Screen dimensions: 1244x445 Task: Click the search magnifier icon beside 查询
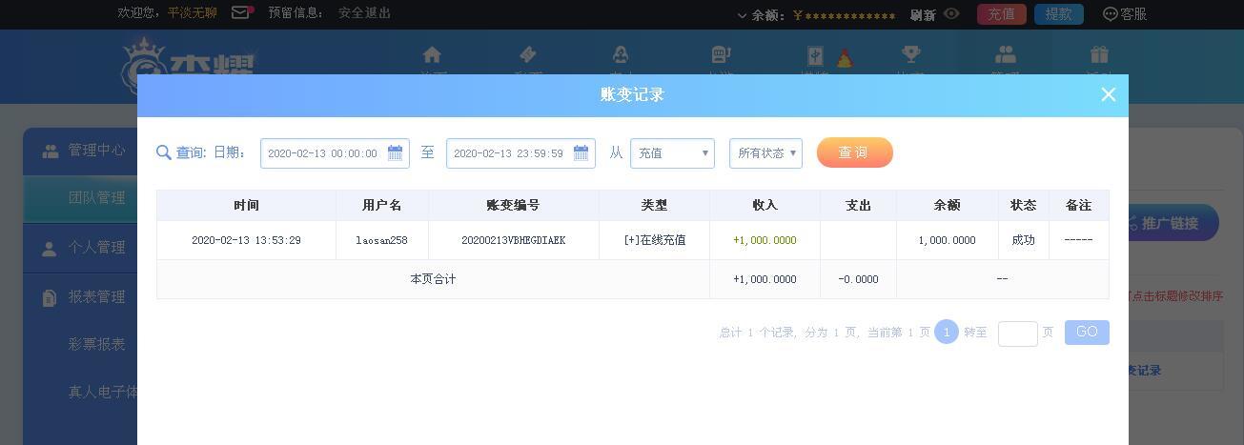(163, 152)
